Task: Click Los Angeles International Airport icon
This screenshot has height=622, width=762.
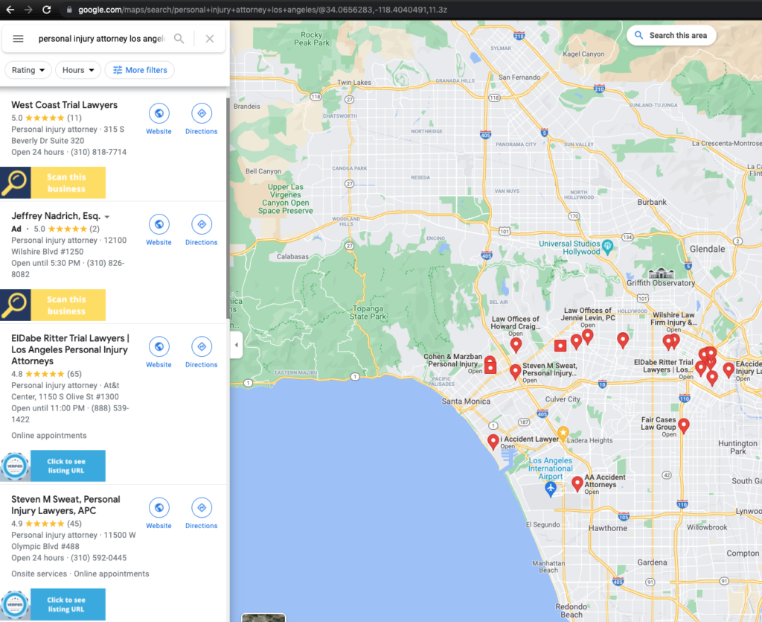Action: click(x=551, y=488)
